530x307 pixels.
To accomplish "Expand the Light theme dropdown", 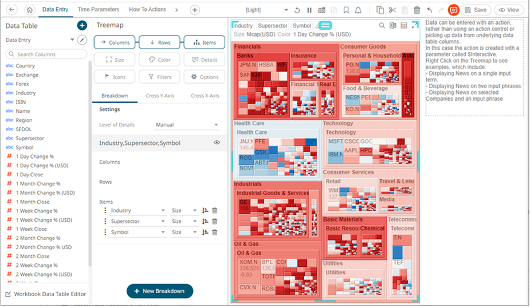I will 286,10.
